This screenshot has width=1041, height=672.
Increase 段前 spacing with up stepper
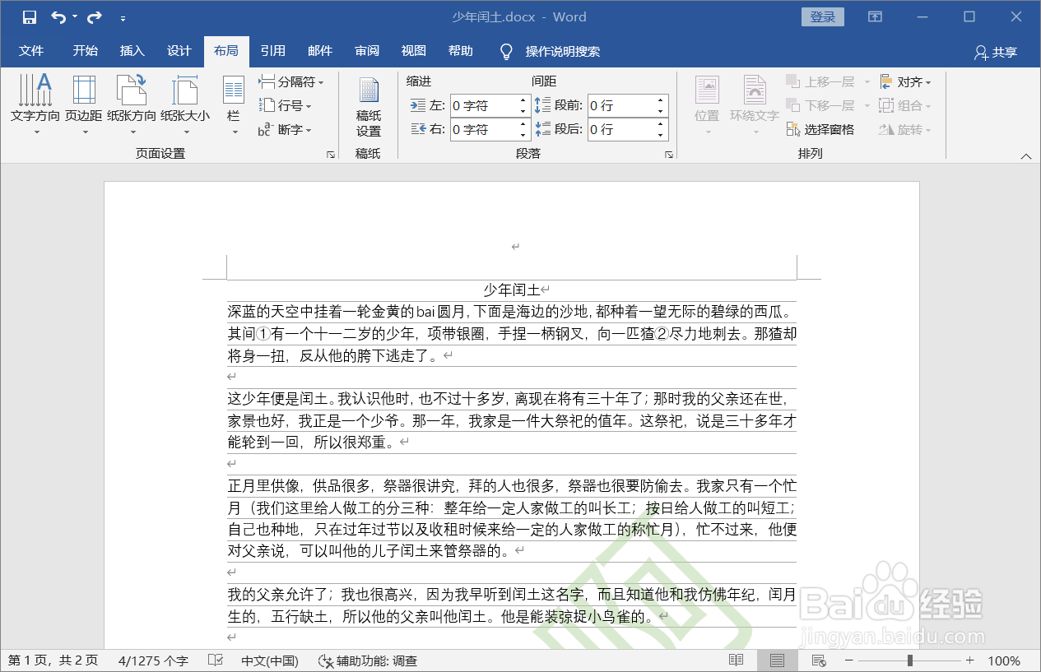(x=661, y=101)
